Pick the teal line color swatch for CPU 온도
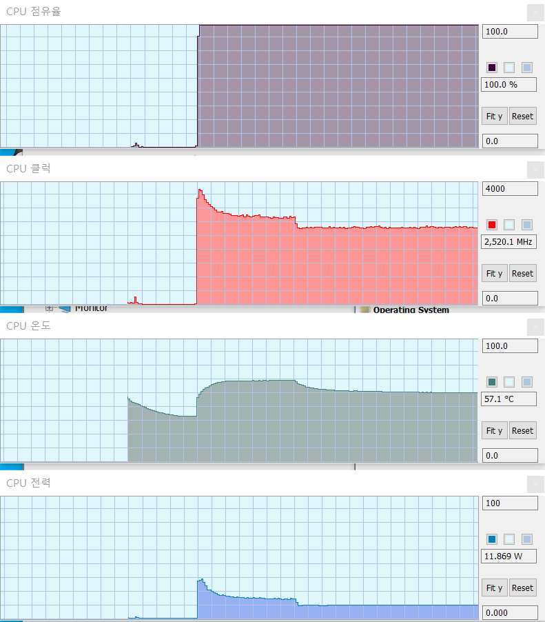 [492, 381]
